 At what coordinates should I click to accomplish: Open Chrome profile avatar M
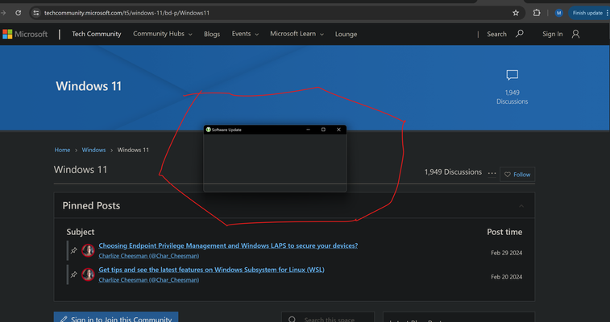(559, 13)
